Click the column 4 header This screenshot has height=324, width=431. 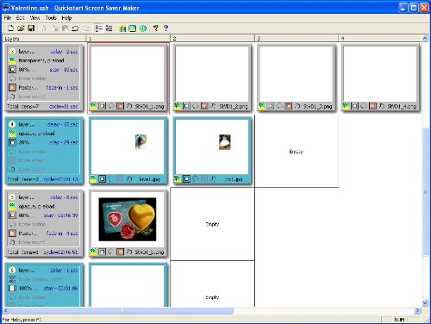380,38
